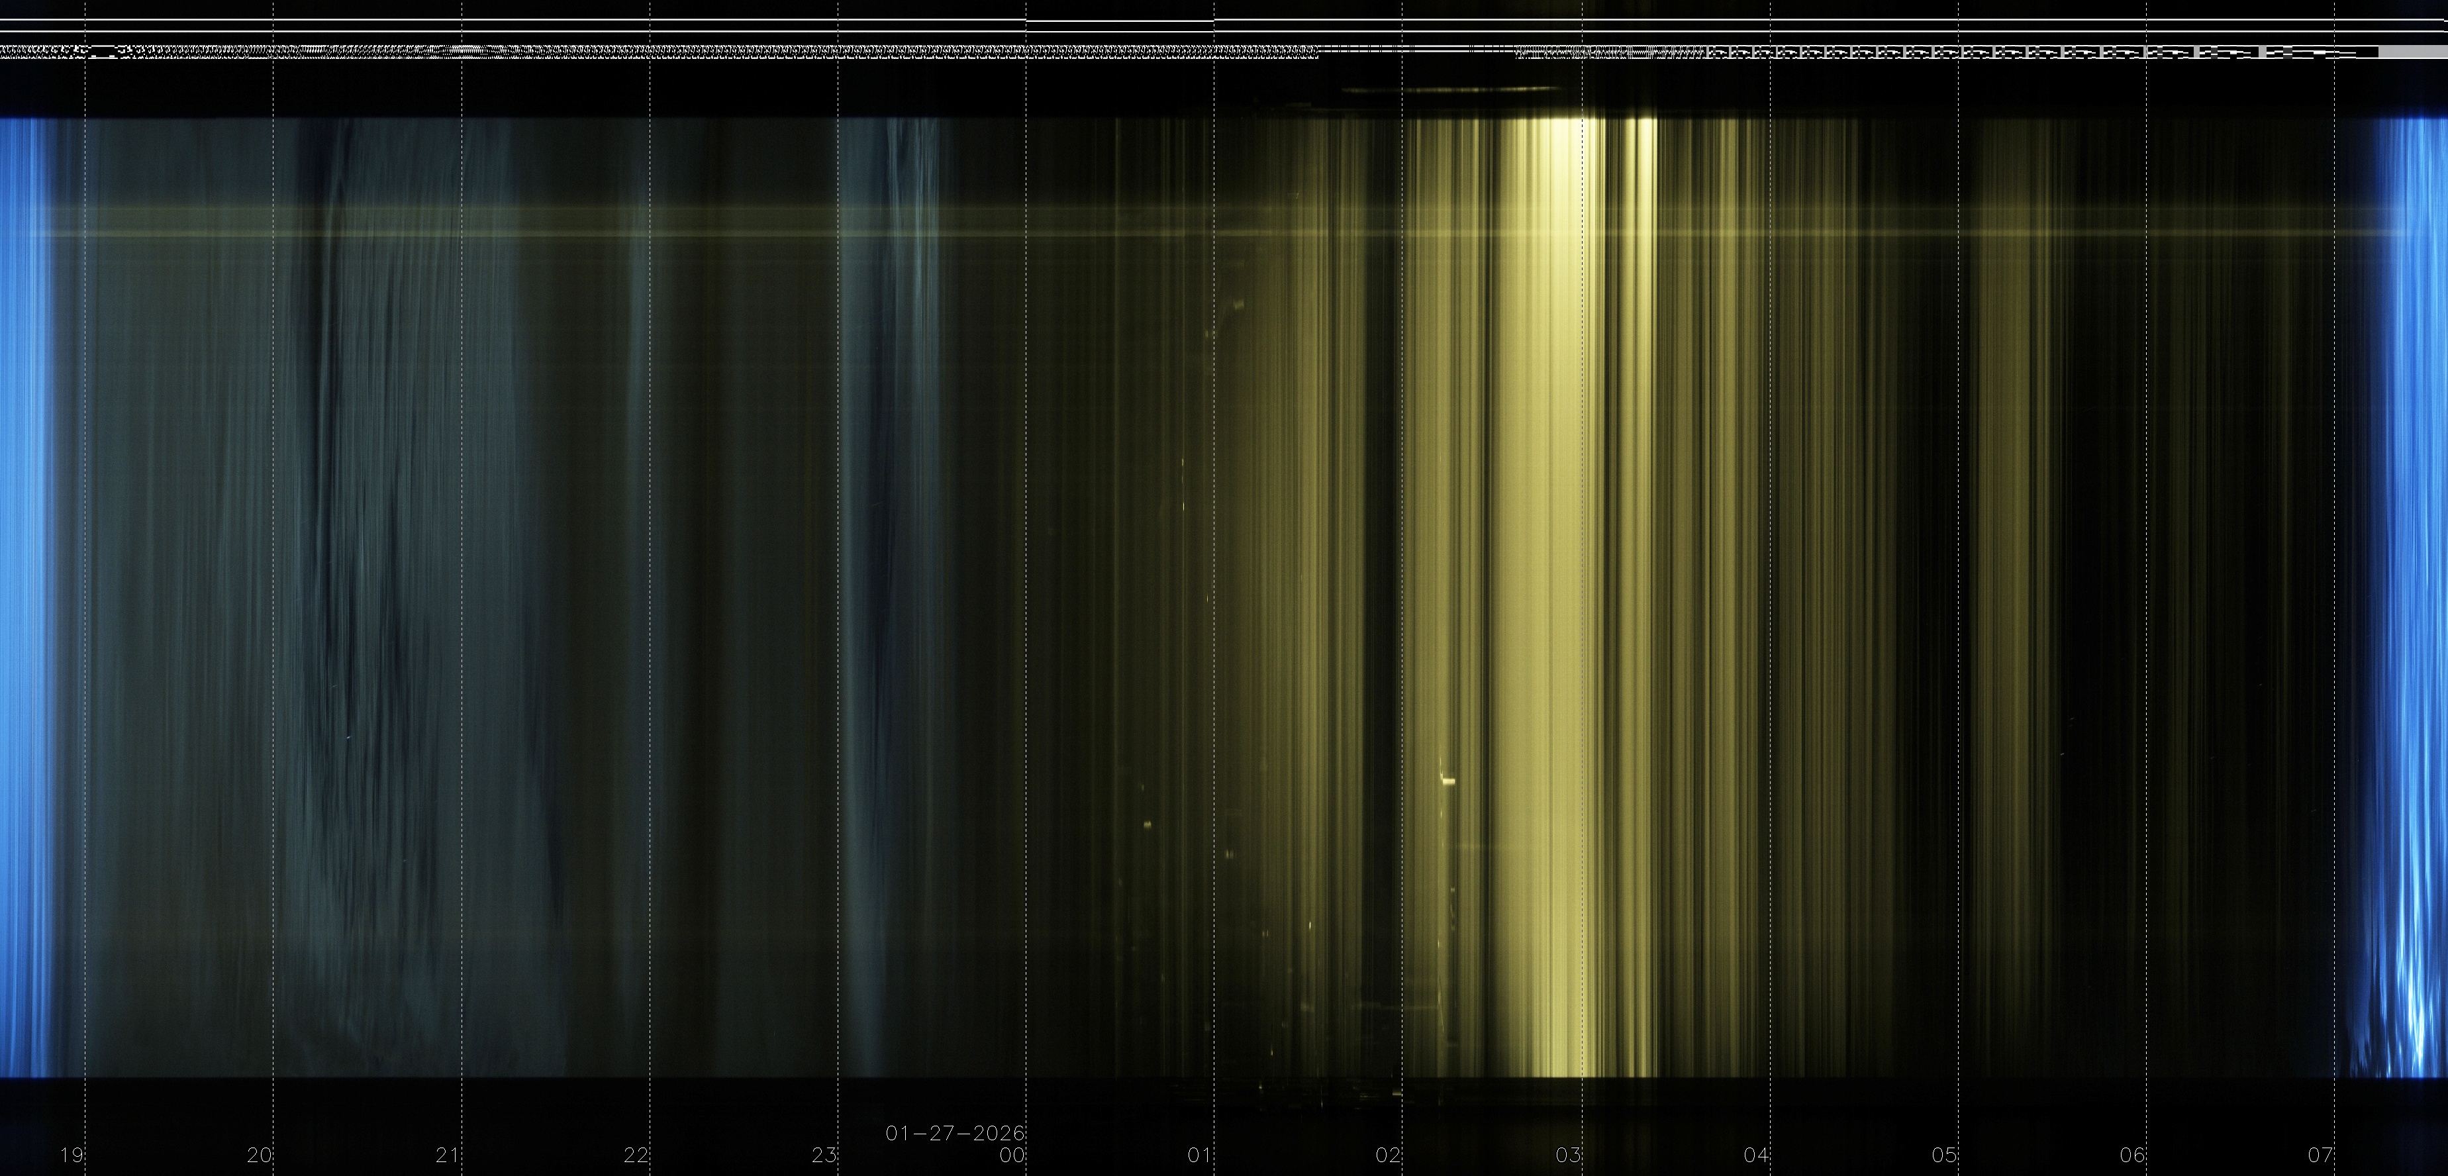This screenshot has height=1176, width=2448.
Task: Click the 06 hour label
Action: tap(2133, 1156)
